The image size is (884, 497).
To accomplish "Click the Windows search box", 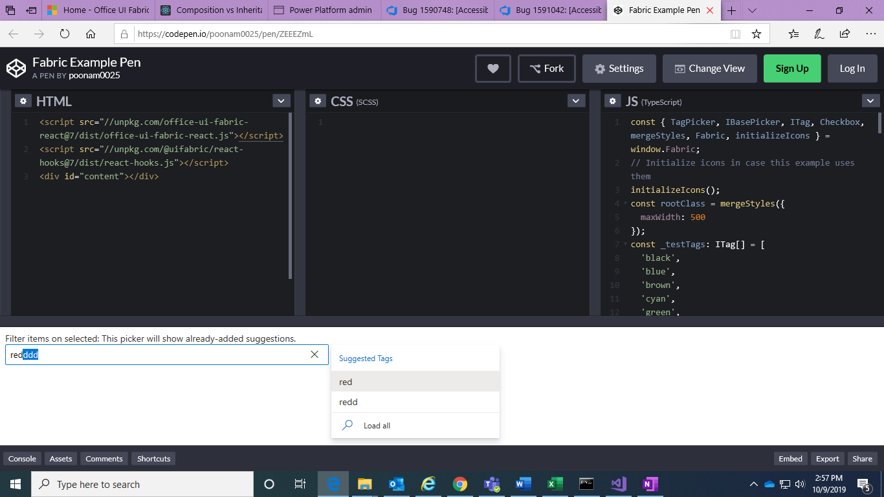I will [143, 484].
